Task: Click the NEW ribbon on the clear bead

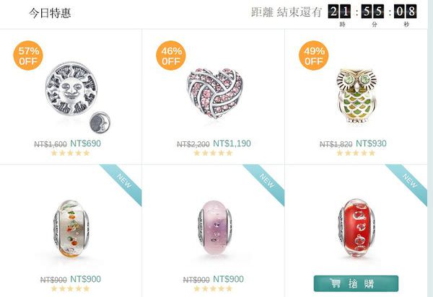Action: pos(121,183)
